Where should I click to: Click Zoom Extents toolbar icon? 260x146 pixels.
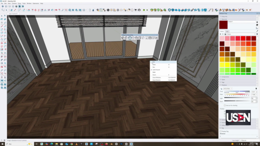[x=66, y=10]
